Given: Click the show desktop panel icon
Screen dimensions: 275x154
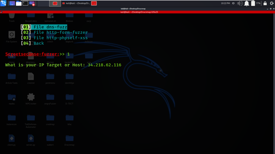Looking at the screenshot, I should (x=12, y=3).
